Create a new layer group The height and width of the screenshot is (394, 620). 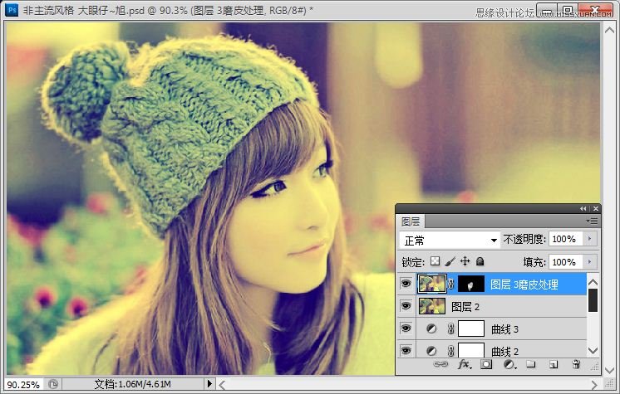click(x=530, y=364)
